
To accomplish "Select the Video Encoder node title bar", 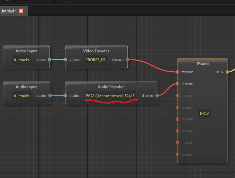I will (96, 51).
